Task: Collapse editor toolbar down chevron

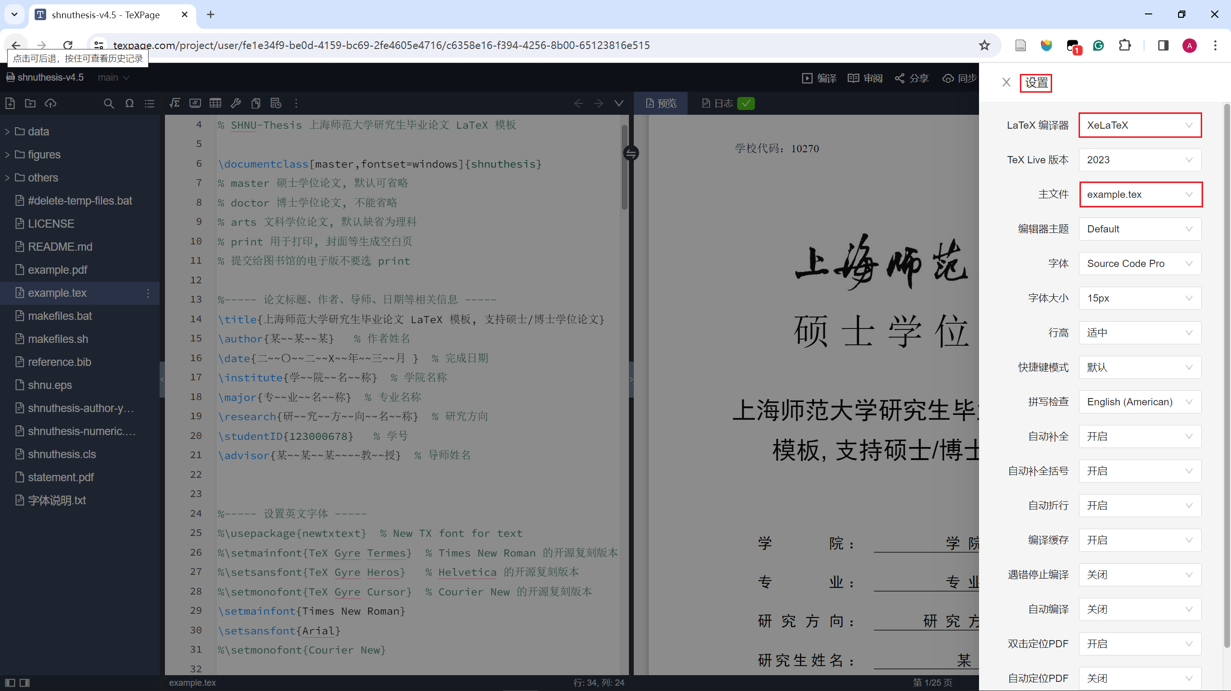Action: (619, 103)
